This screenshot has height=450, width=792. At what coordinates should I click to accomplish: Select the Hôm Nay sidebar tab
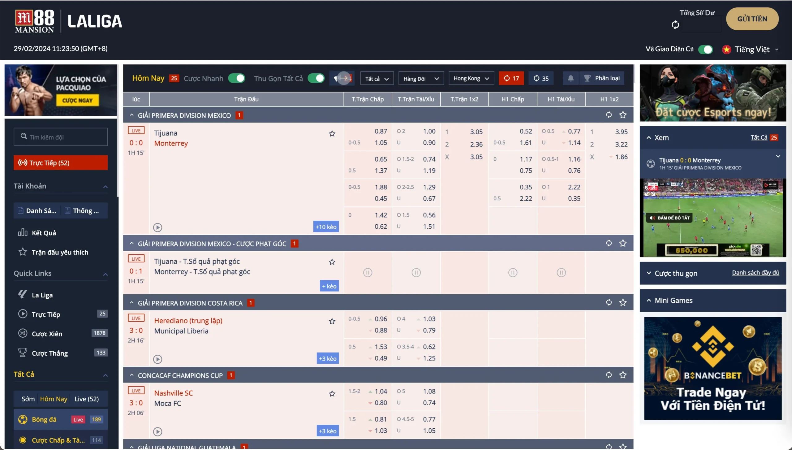click(54, 399)
